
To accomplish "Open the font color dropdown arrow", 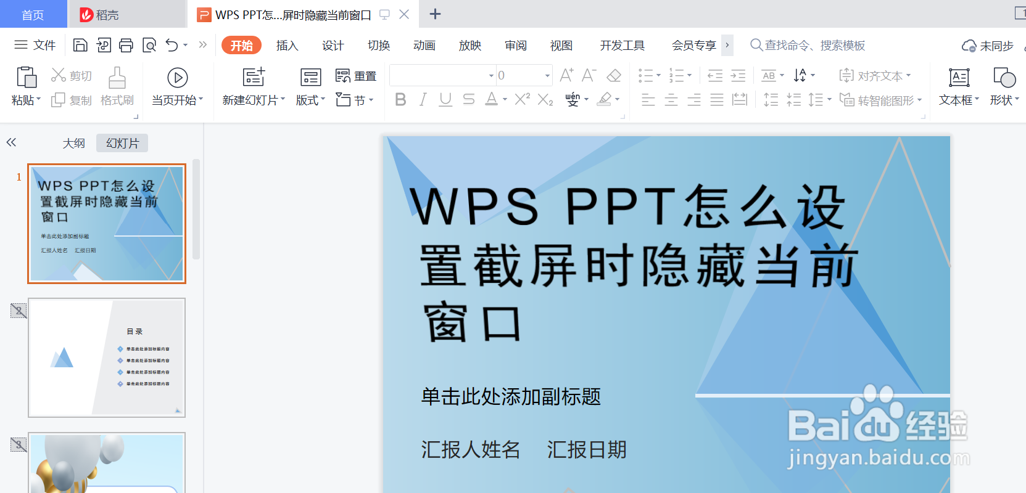I will [505, 99].
